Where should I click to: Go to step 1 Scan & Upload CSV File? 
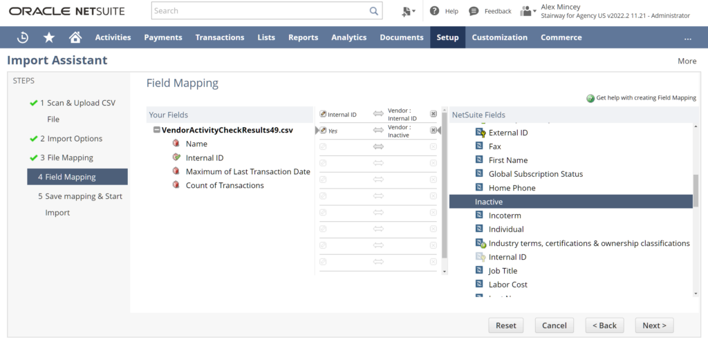77,111
